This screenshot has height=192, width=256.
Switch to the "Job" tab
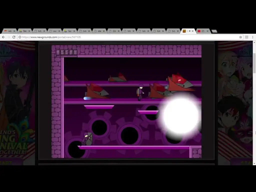coord(8,31)
